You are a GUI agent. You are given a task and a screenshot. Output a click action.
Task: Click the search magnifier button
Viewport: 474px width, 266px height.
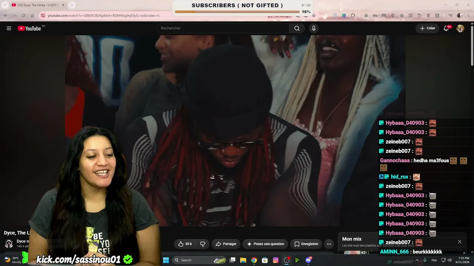(x=297, y=28)
